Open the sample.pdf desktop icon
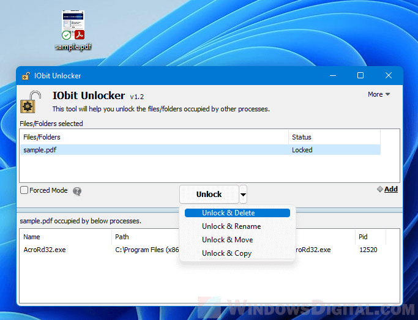 point(73,30)
